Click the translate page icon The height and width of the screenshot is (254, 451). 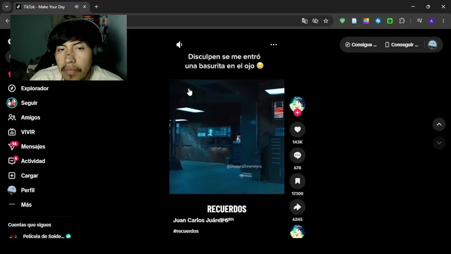pyautogui.click(x=305, y=21)
